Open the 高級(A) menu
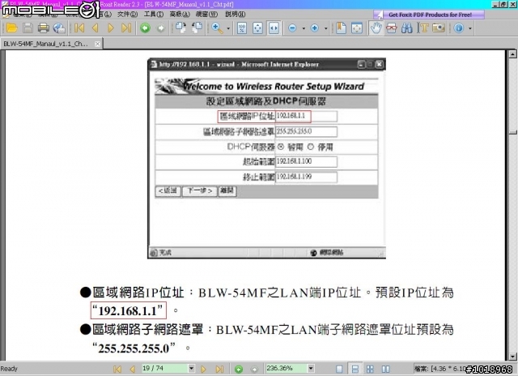This screenshot has width=518, height=376. 180,15
